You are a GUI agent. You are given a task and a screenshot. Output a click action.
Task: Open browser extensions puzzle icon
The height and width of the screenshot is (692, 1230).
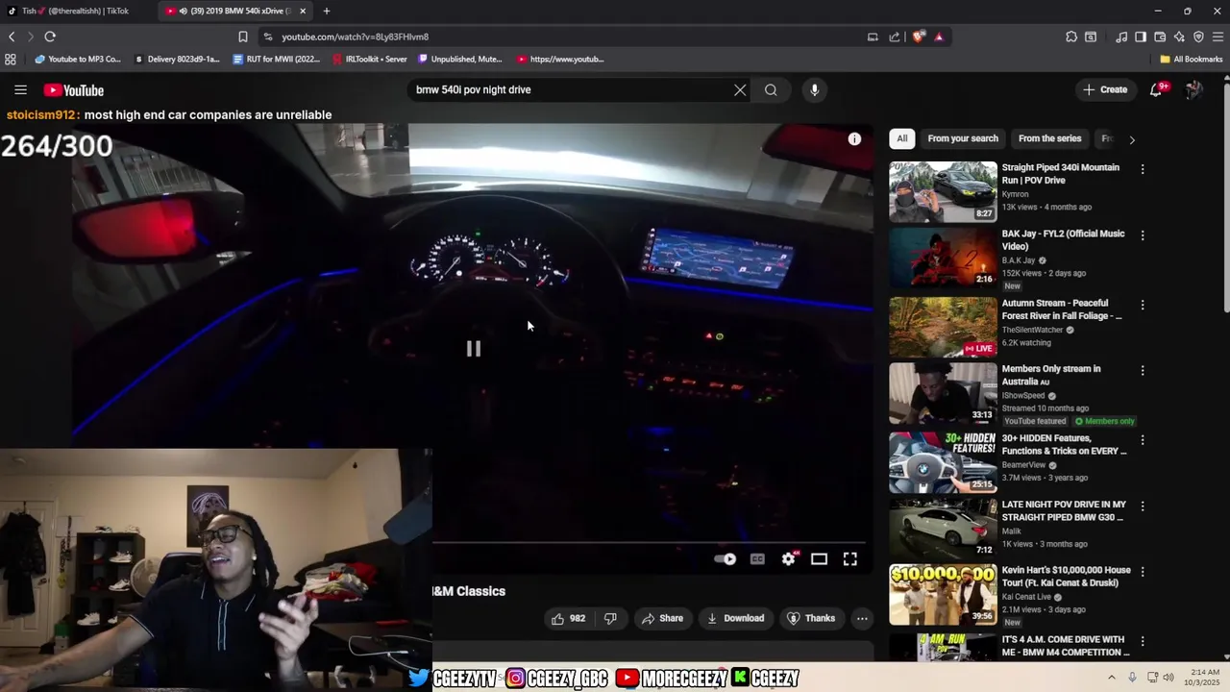(x=1071, y=37)
